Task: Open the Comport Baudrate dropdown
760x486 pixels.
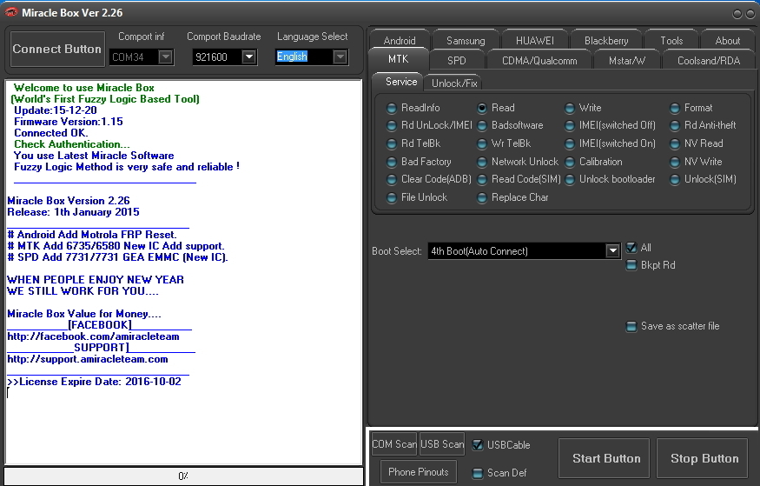Action: click(x=249, y=57)
